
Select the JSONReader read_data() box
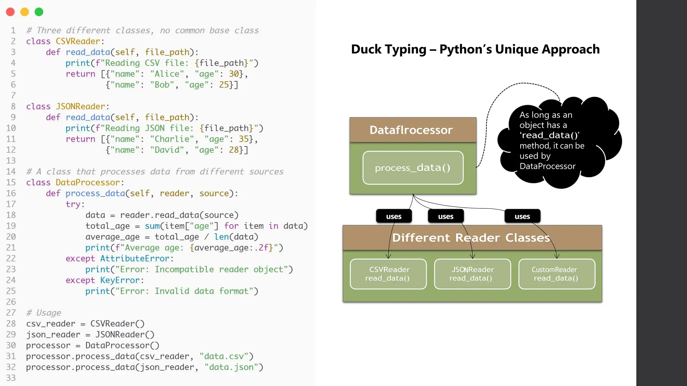pyautogui.click(x=472, y=274)
